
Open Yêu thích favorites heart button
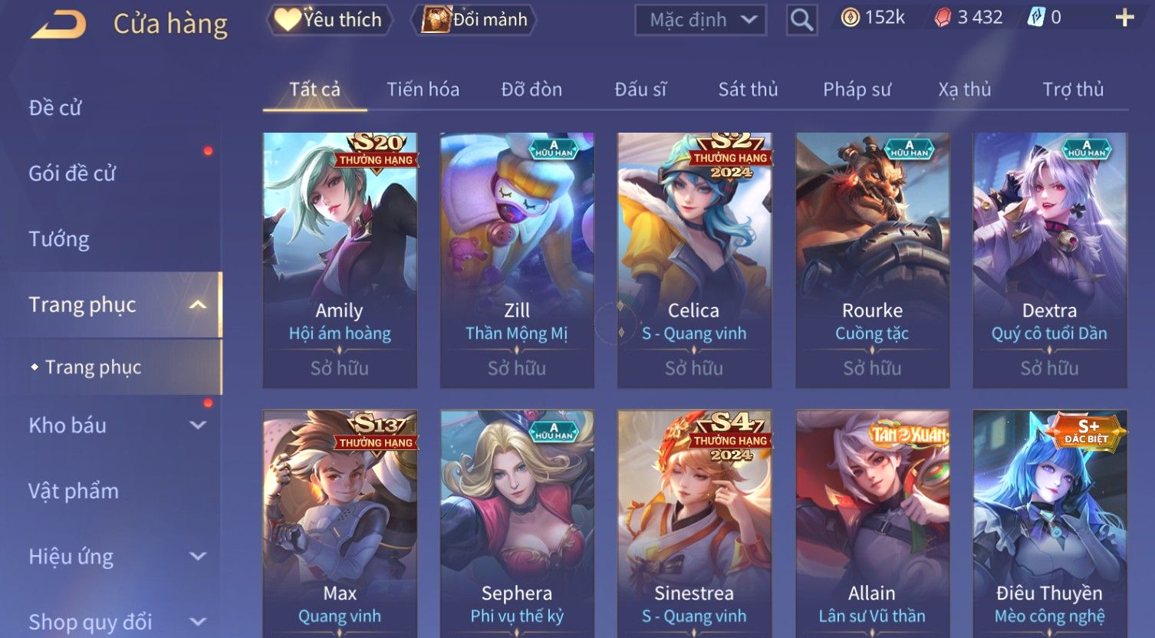[330, 20]
